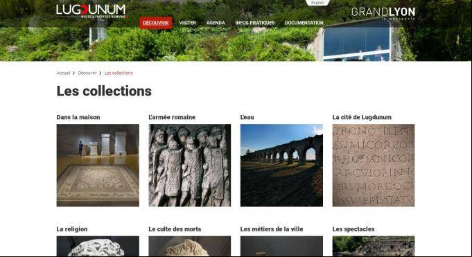Select the Découvrir menu item
472x257 pixels.
pos(156,23)
